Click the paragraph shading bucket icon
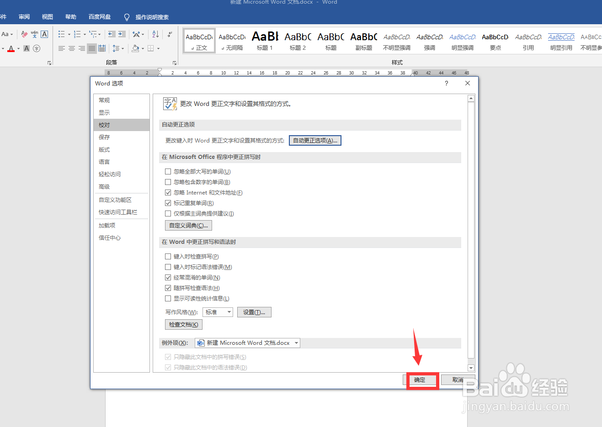 [135, 48]
